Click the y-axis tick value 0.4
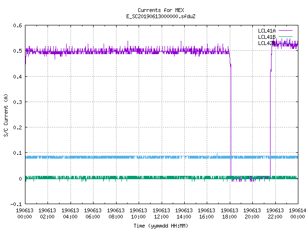Screen dimensions: 307x230 [x=17, y=77]
